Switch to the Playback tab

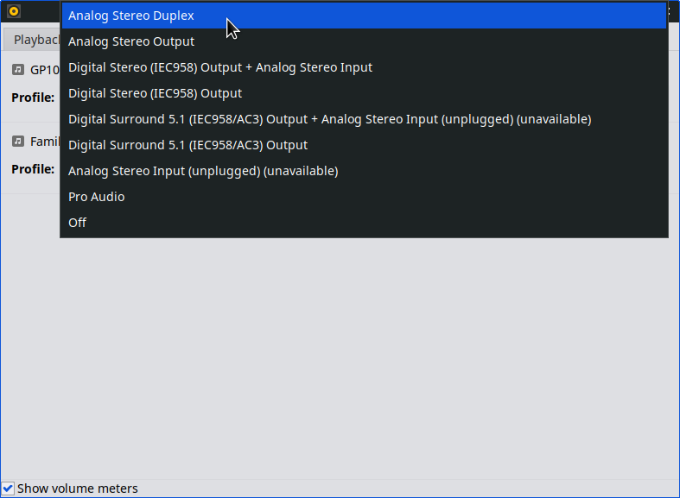33,40
